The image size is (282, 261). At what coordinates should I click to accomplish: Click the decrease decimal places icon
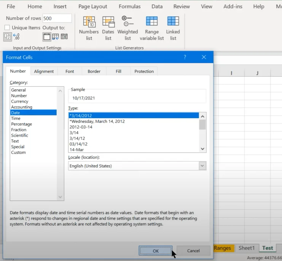(16, 36)
